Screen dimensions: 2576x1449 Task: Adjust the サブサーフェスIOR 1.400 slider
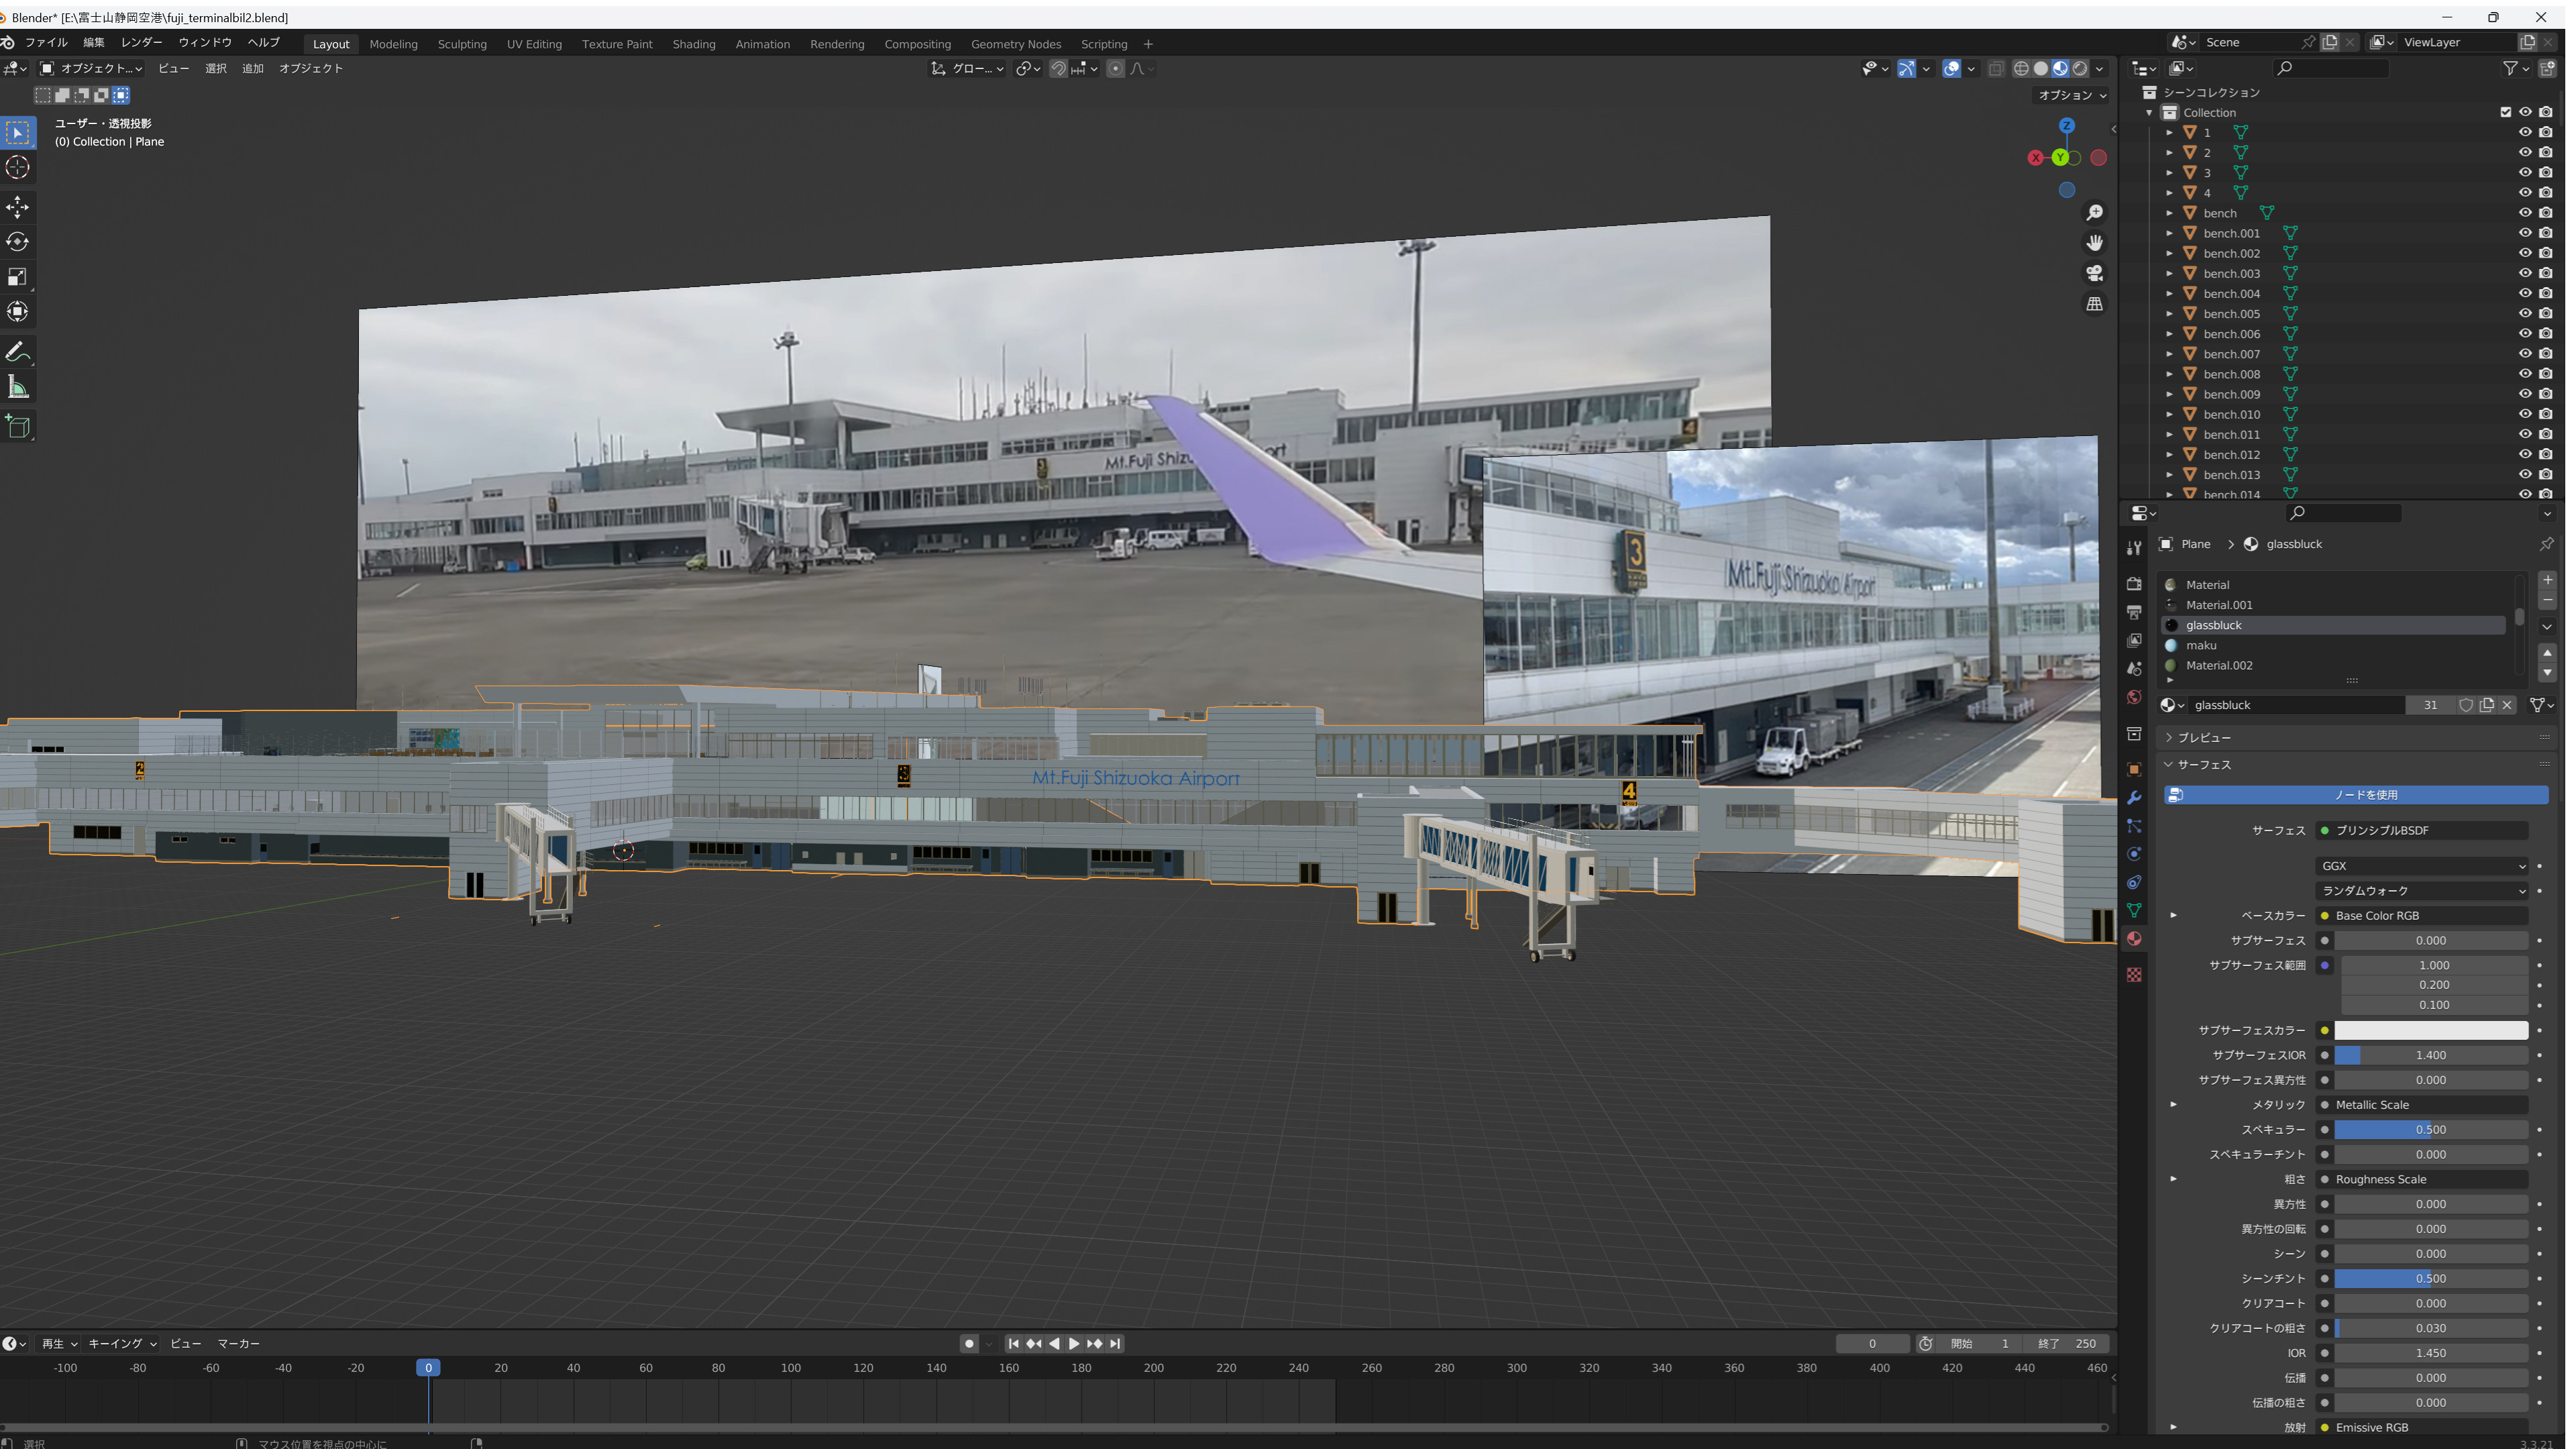tap(2431, 1055)
